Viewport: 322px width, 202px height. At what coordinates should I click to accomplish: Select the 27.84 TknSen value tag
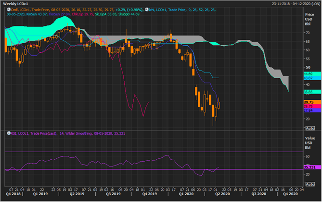312,110
